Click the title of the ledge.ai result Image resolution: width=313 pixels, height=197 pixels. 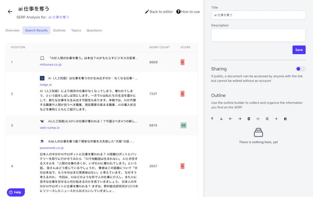click(93, 78)
